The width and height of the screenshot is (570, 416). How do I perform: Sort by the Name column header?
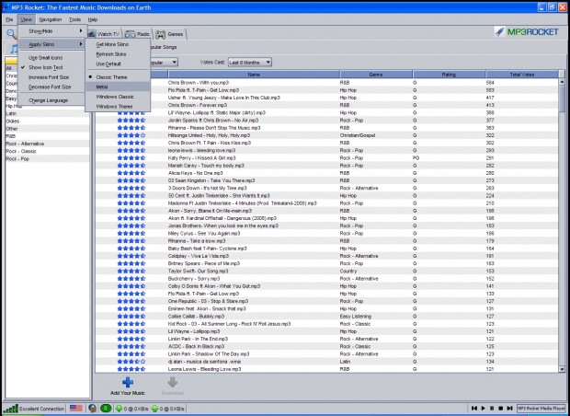tap(254, 75)
